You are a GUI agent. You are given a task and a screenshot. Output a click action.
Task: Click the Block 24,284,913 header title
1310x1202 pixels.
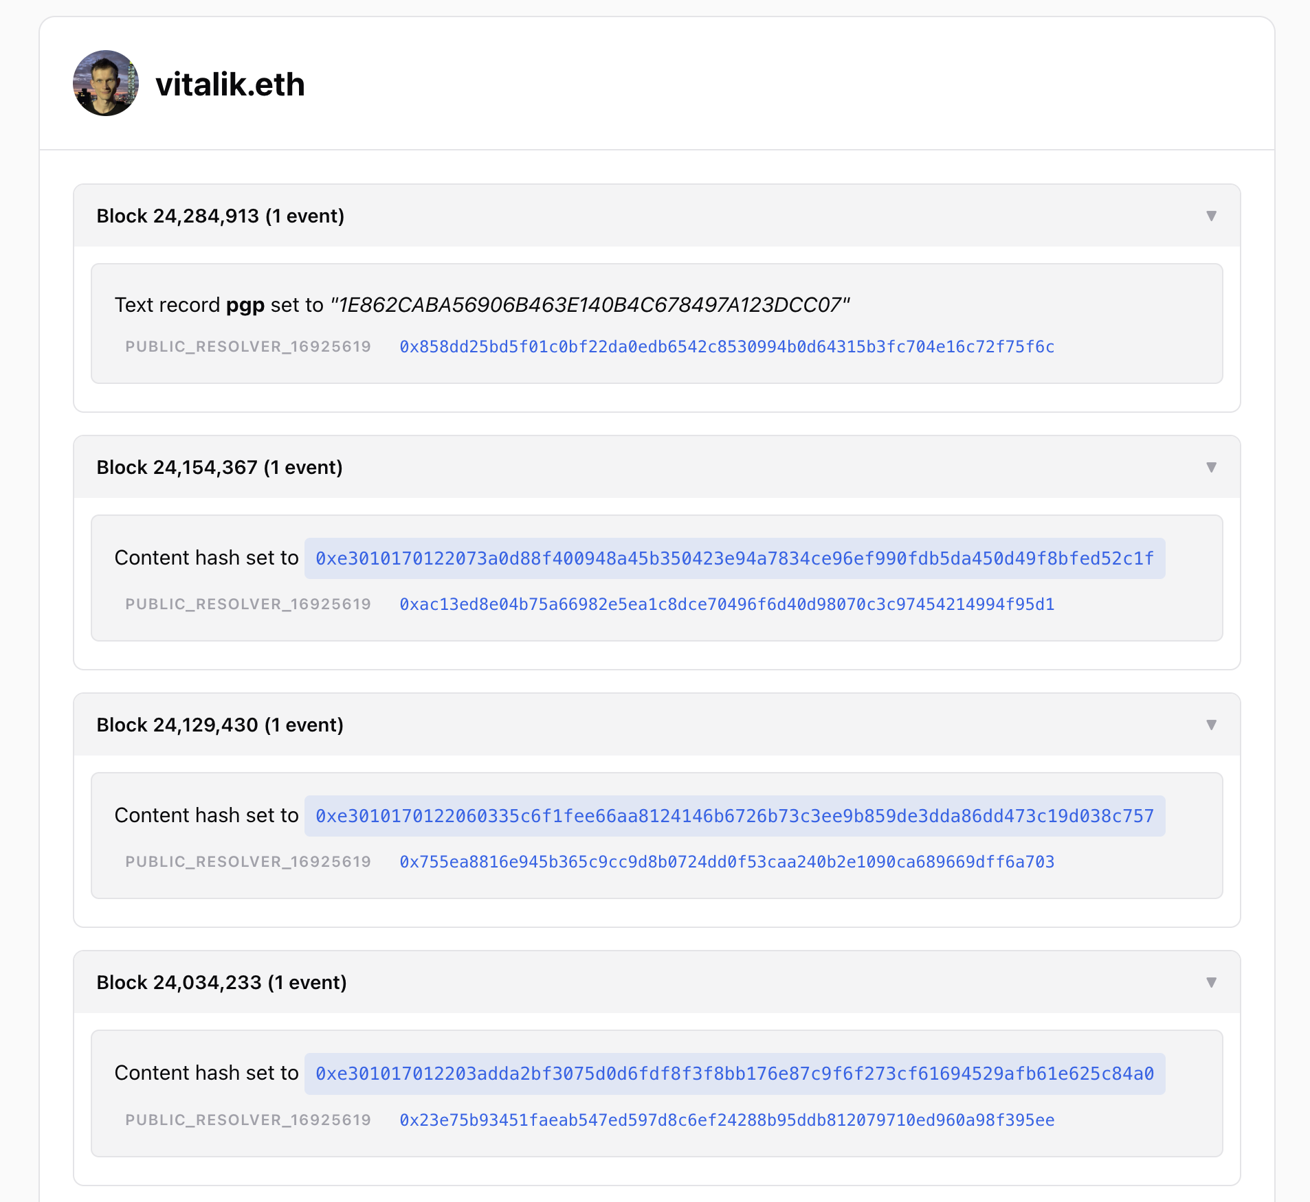pyautogui.click(x=220, y=216)
